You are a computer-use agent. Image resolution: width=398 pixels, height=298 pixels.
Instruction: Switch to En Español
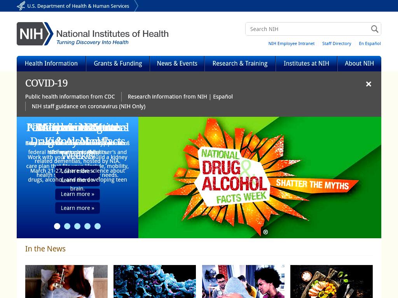click(370, 43)
